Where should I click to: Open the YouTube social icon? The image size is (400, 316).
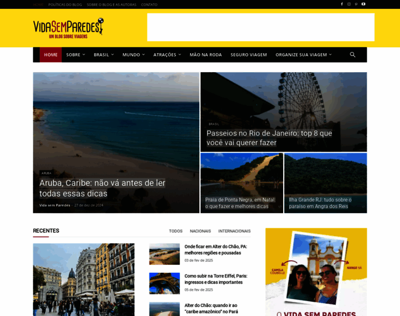363,4
